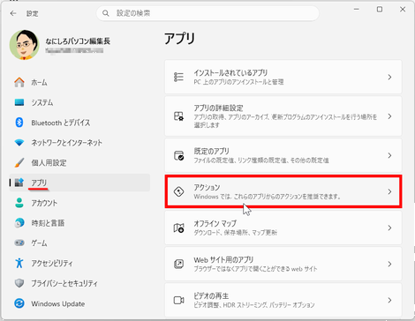Go to ホーム in sidebar
Screen dimensions: 415x321
(39, 82)
